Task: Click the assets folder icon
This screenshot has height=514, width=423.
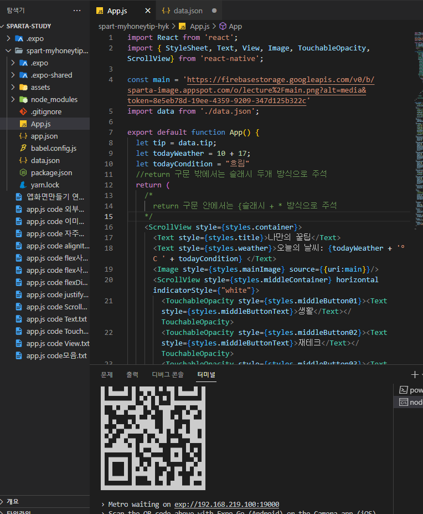Action: (x=23, y=87)
